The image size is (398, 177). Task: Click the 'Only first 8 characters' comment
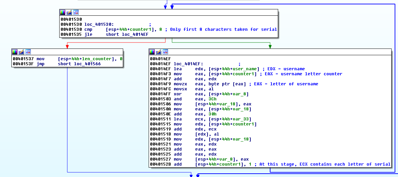[x=223, y=29]
